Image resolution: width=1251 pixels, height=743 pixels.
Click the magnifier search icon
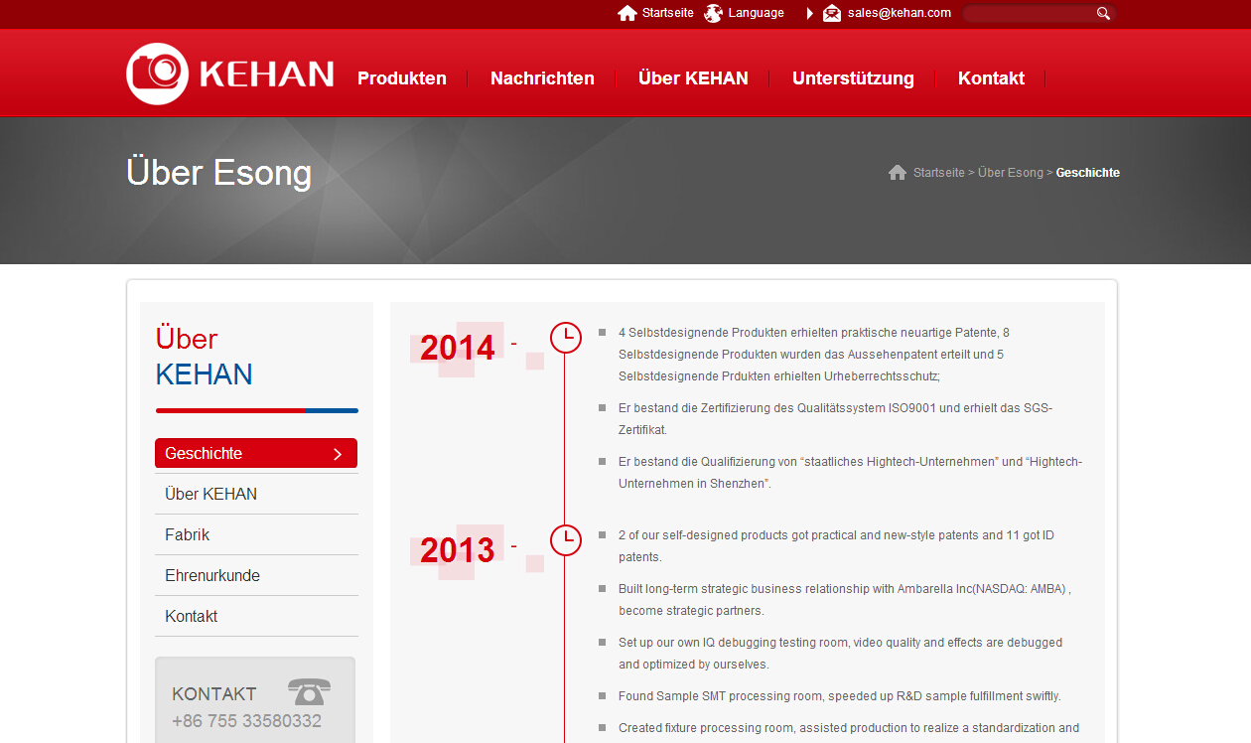(1103, 14)
